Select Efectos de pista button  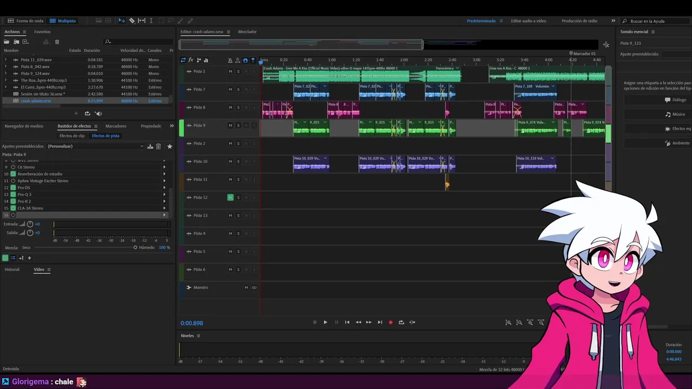coord(105,136)
